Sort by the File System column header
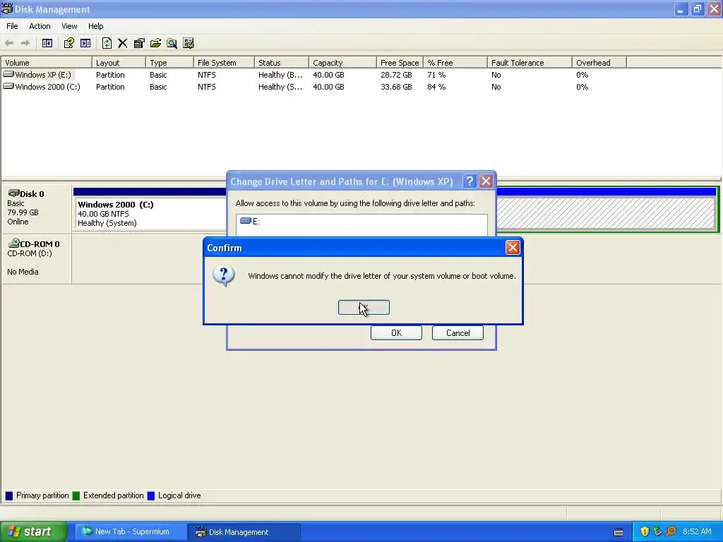The width and height of the screenshot is (723, 542). pyautogui.click(x=224, y=63)
